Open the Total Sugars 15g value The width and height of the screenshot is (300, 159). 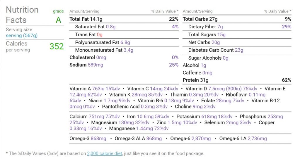221,34
